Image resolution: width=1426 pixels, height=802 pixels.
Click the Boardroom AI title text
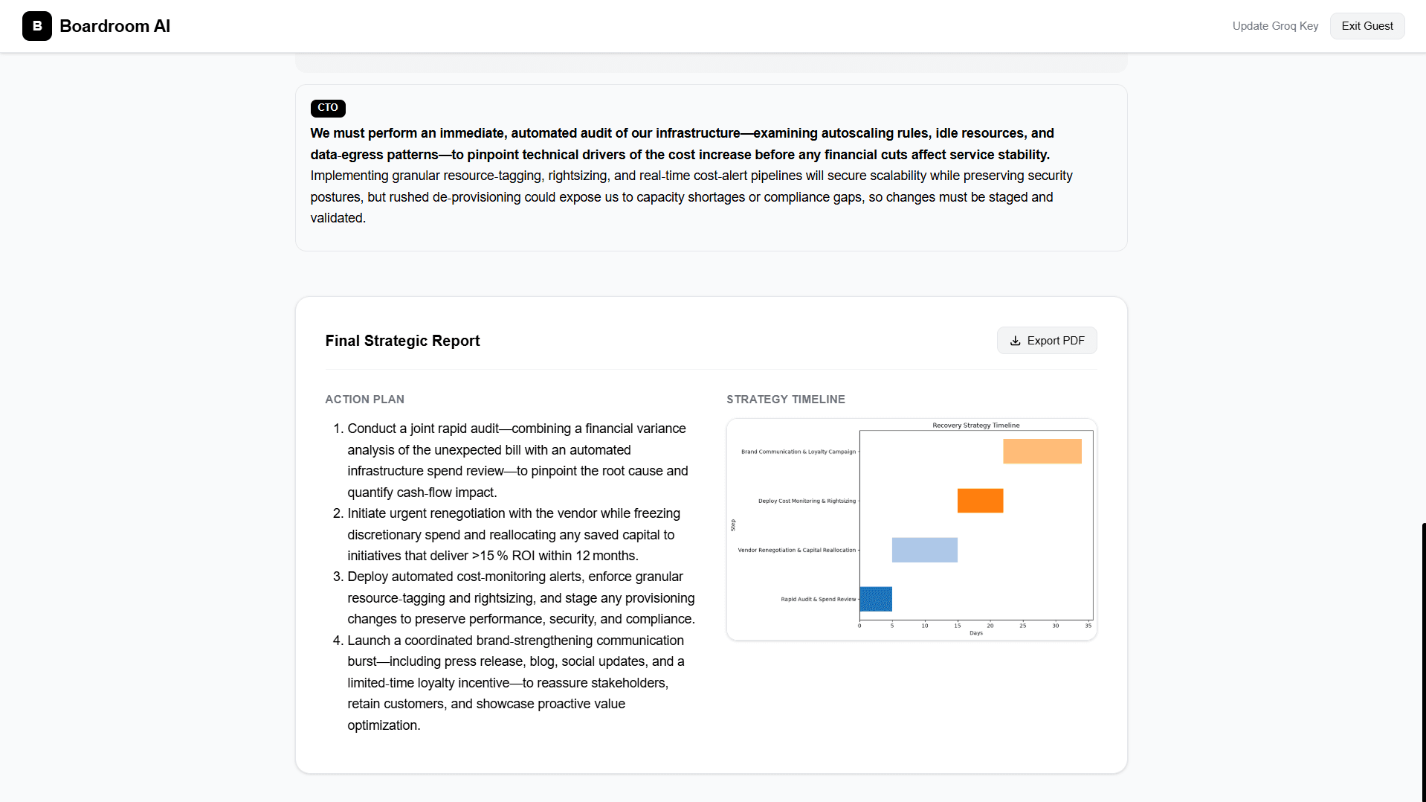pyautogui.click(x=115, y=26)
